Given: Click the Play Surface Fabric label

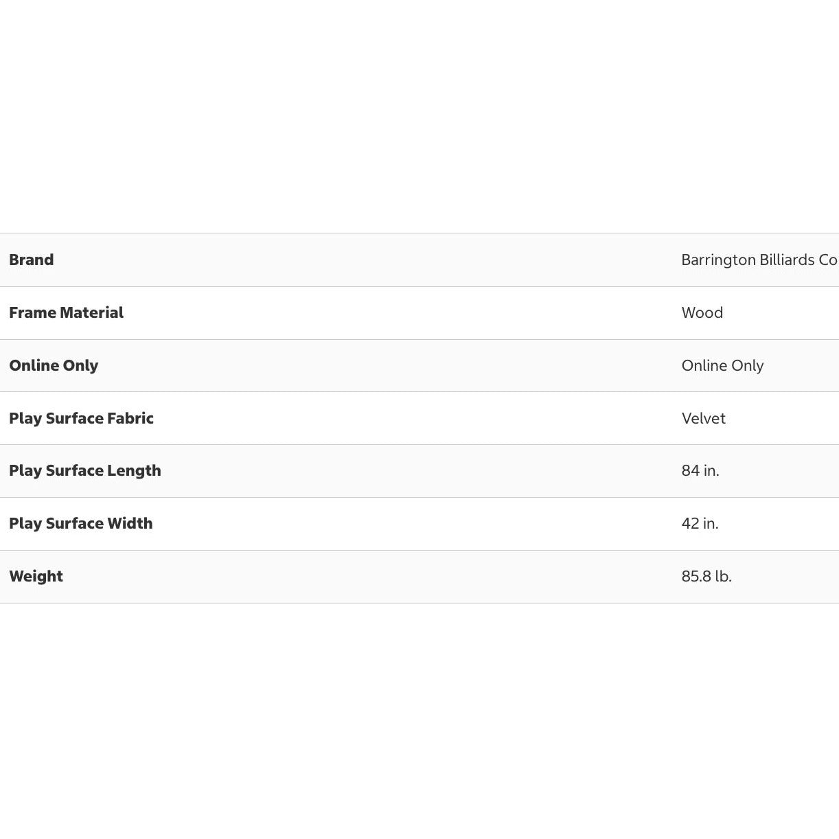Looking at the screenshot, I should click(81, 419).
